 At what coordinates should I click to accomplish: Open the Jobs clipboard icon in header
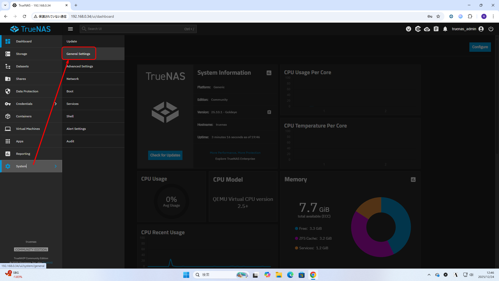[436, 29]
